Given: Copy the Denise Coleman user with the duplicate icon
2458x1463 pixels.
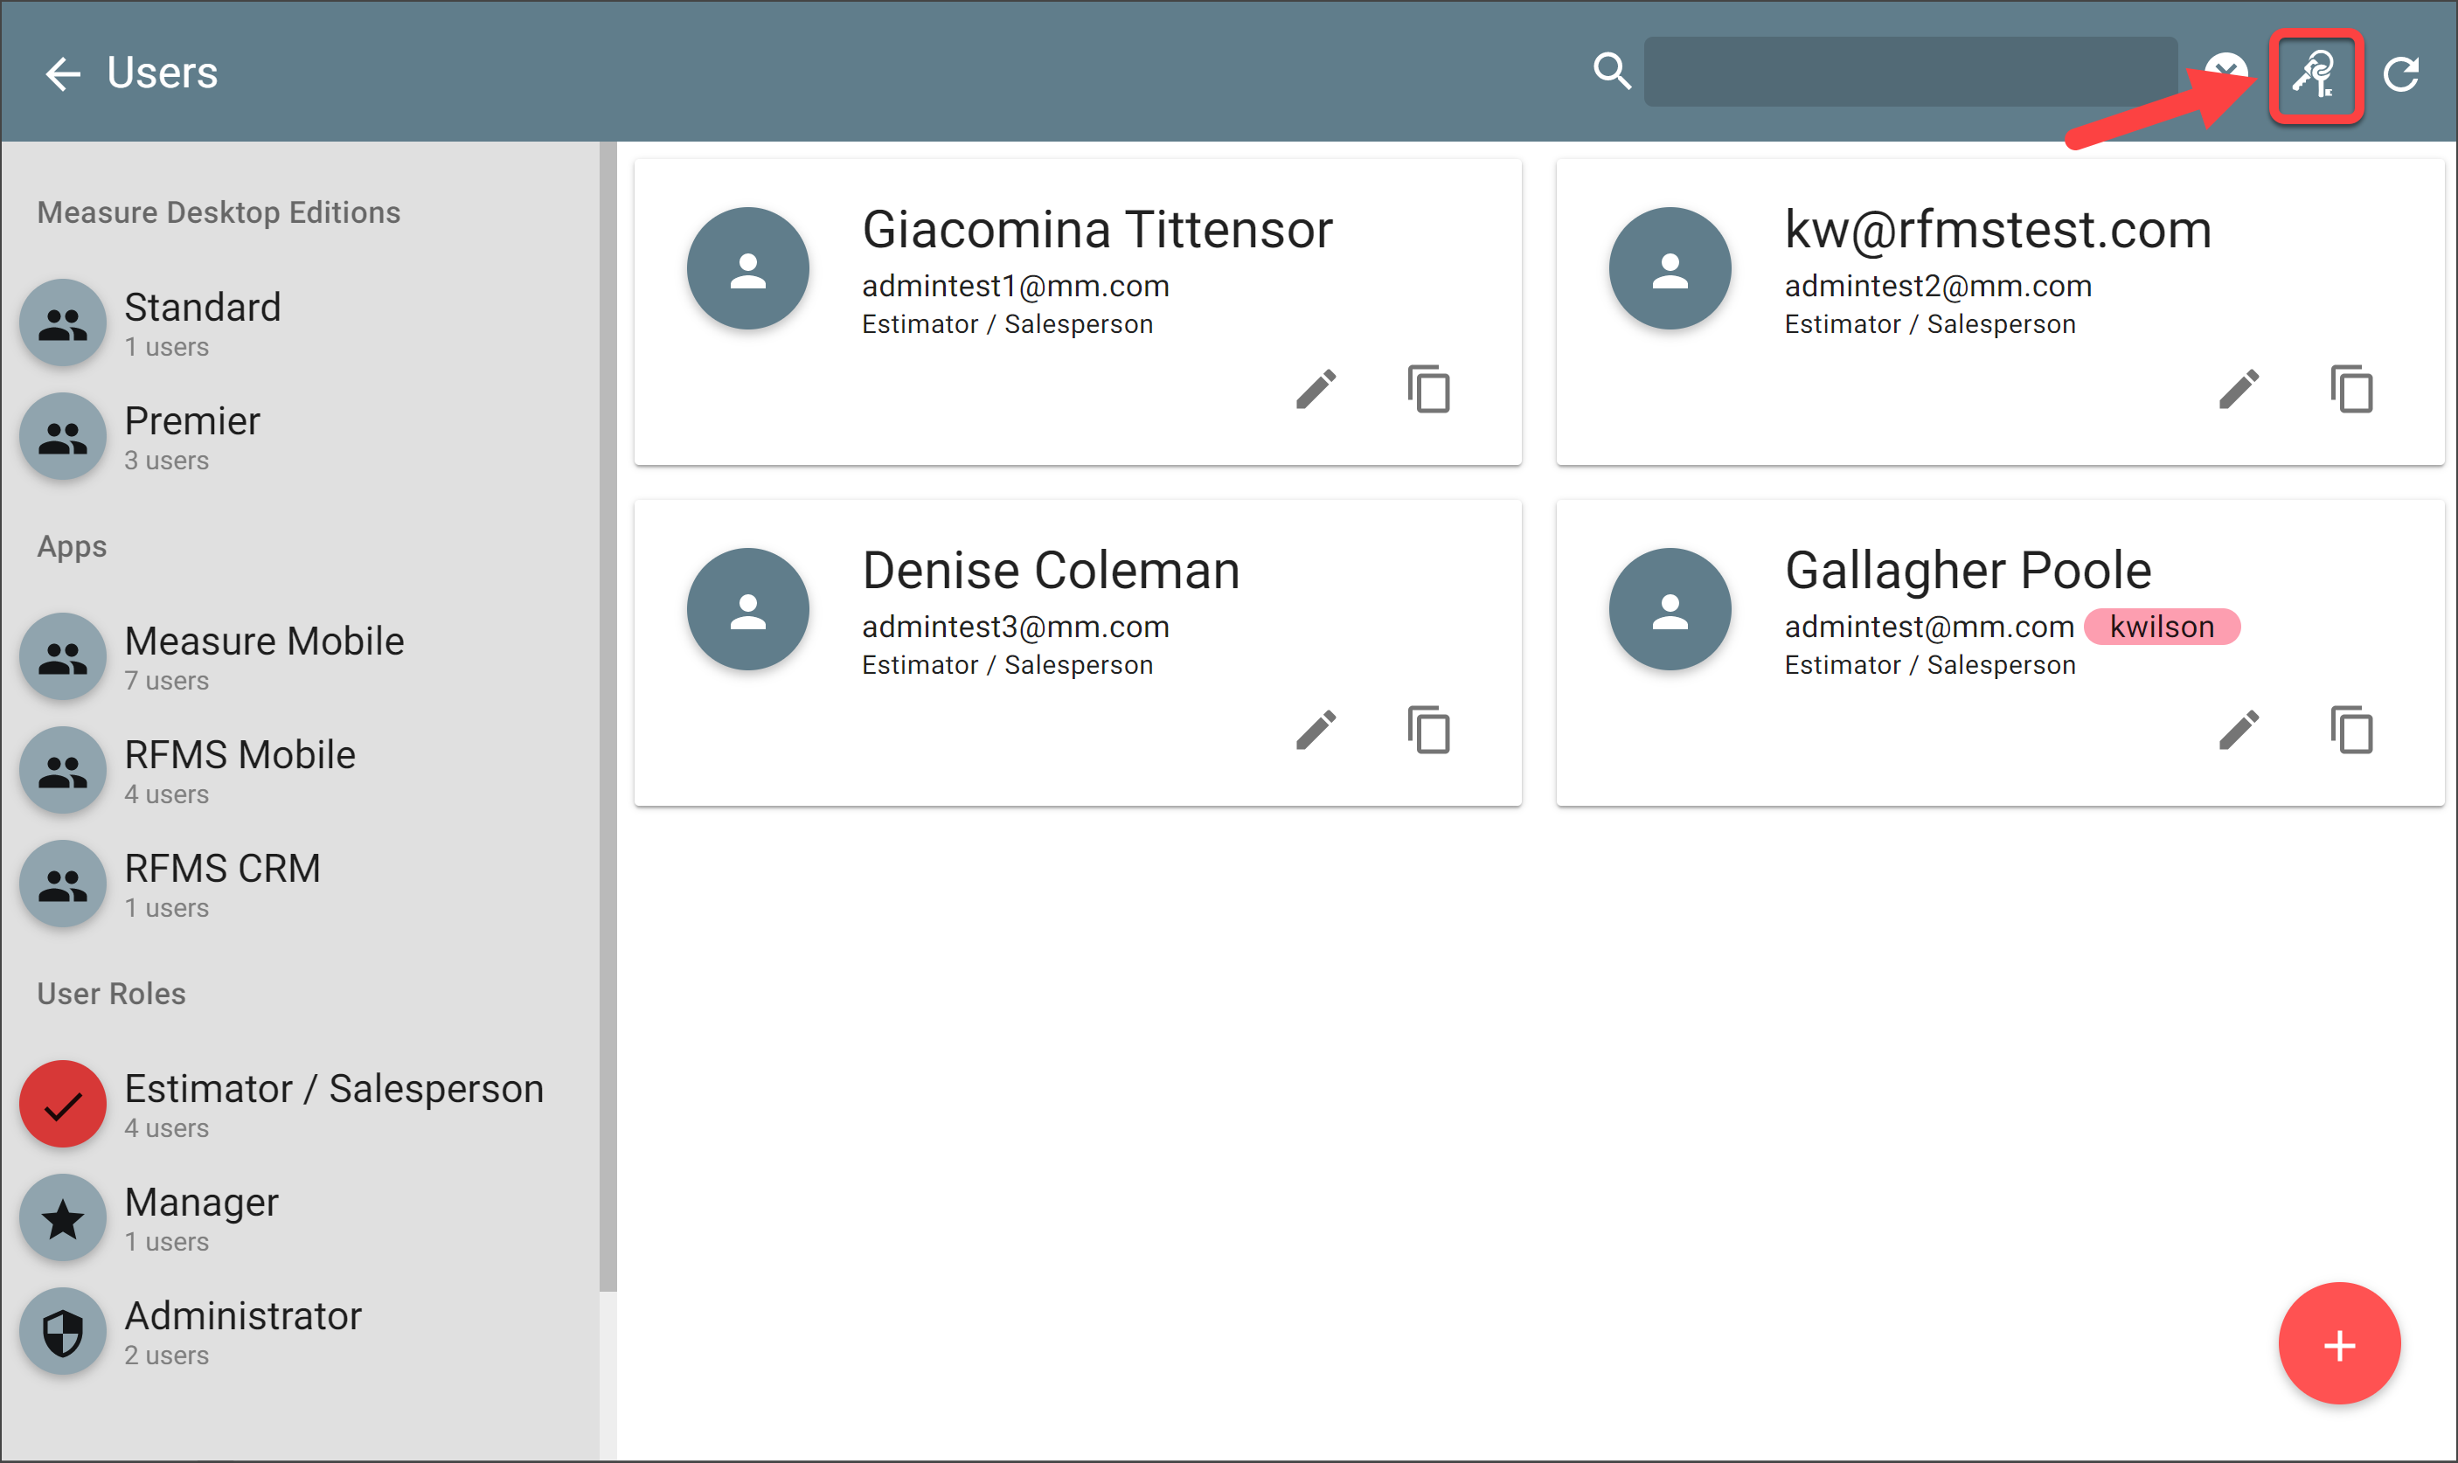Looking at the screenshot, I should [1428, 730].
